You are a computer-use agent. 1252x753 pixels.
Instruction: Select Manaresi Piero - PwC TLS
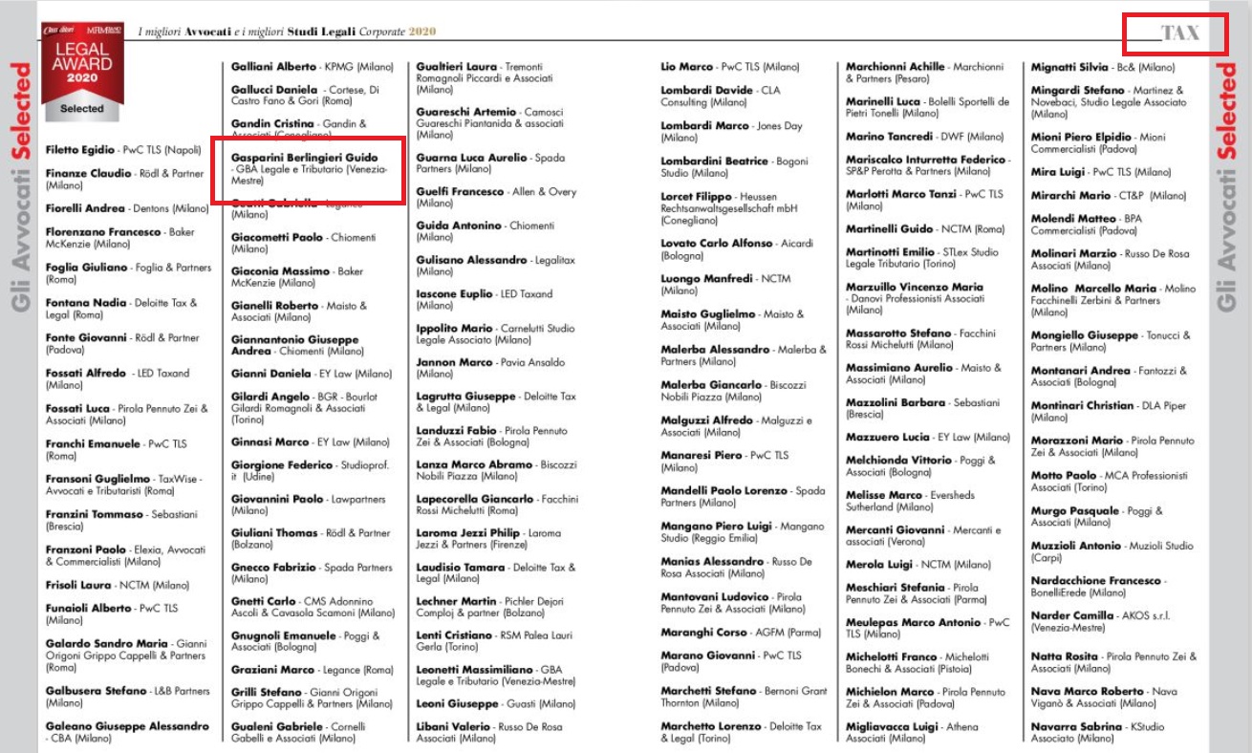725,462
